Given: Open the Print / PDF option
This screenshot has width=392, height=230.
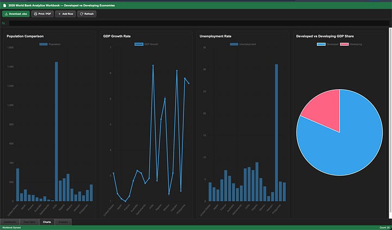Looking at the screenshot, I should click(x=42, y=14).
